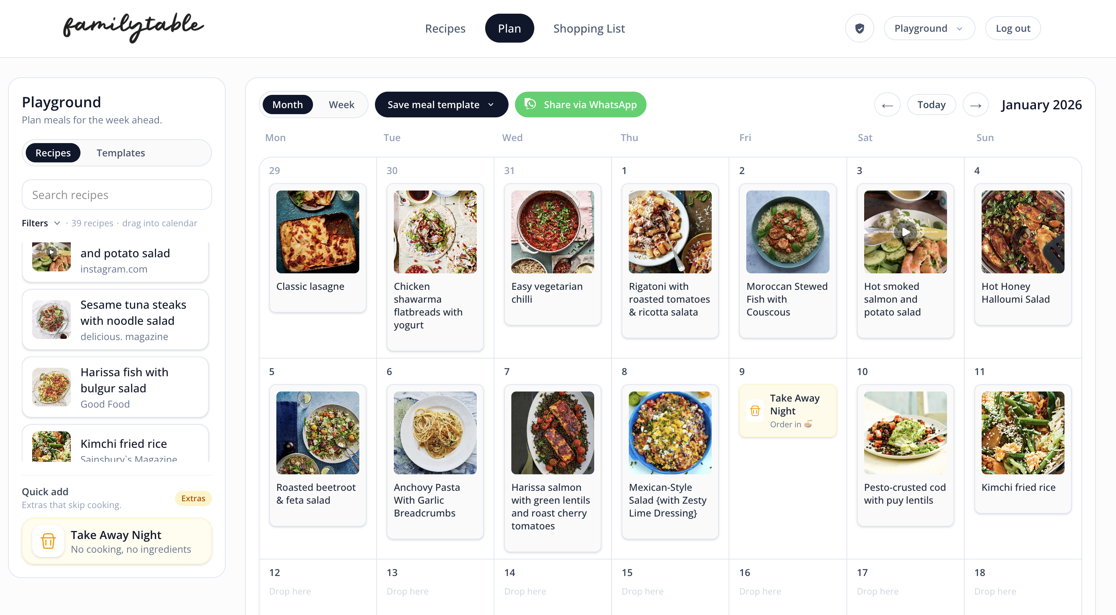The image size is (1116, 615).
Task: Switch the calendar to Week view
Action: (342, 104)
